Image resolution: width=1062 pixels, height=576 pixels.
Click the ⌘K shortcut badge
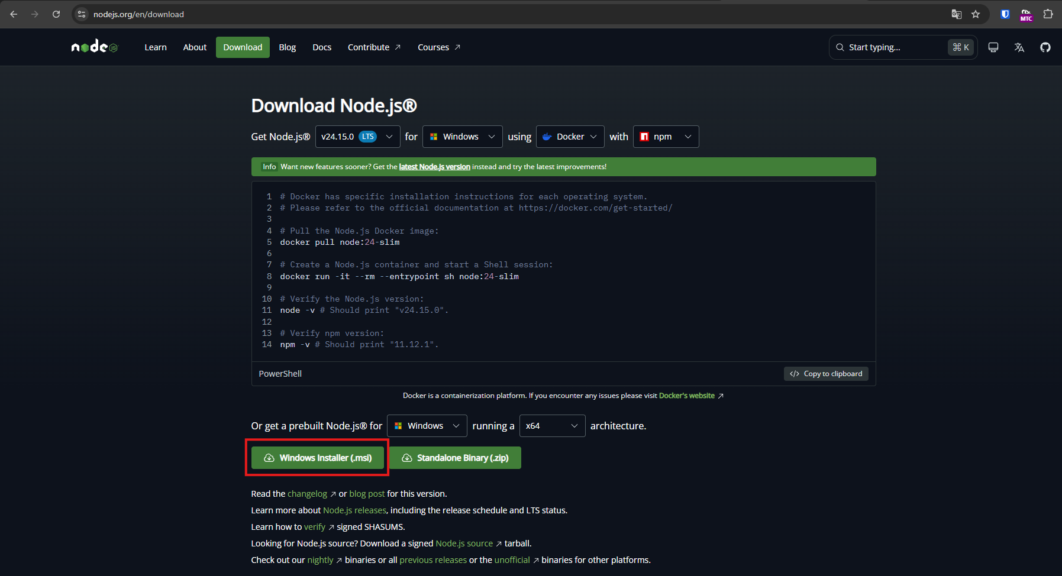(961, 47)
